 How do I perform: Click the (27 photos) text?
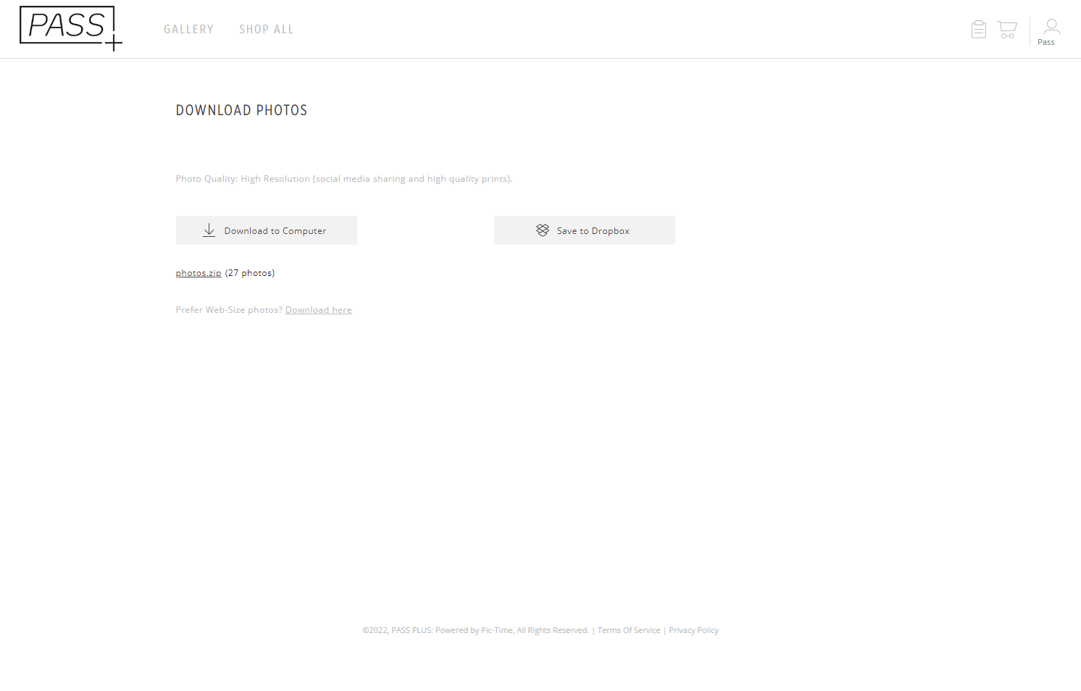pyautogui.click(x=250, y=273)
